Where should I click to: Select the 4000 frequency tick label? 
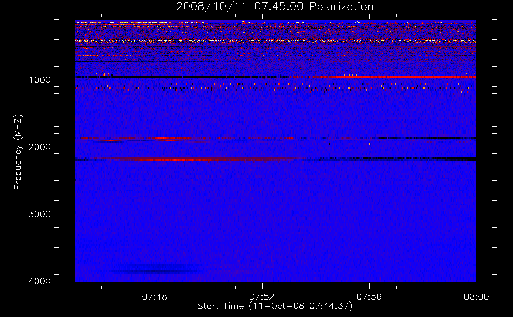point(40,281)
